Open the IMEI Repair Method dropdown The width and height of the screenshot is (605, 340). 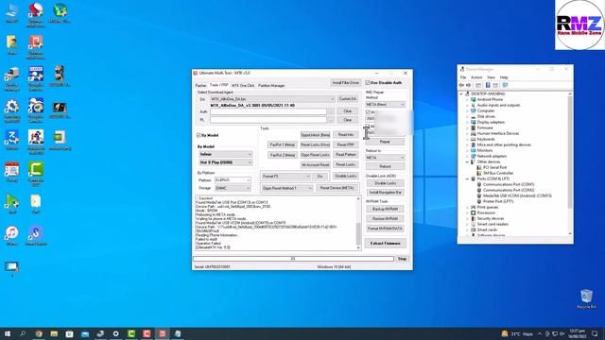(x=385, y=105)
